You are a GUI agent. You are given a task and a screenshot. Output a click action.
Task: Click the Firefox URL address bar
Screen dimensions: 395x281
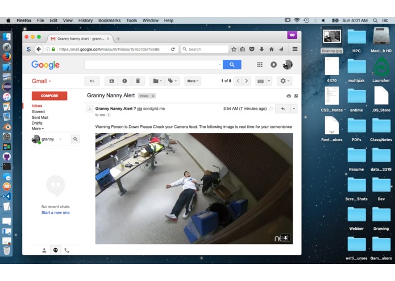[x=111, y=49]
